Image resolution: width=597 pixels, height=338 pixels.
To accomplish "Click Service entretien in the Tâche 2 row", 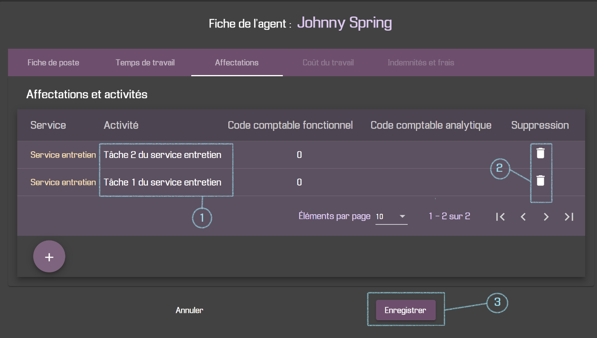I will [x=63, y=155].
